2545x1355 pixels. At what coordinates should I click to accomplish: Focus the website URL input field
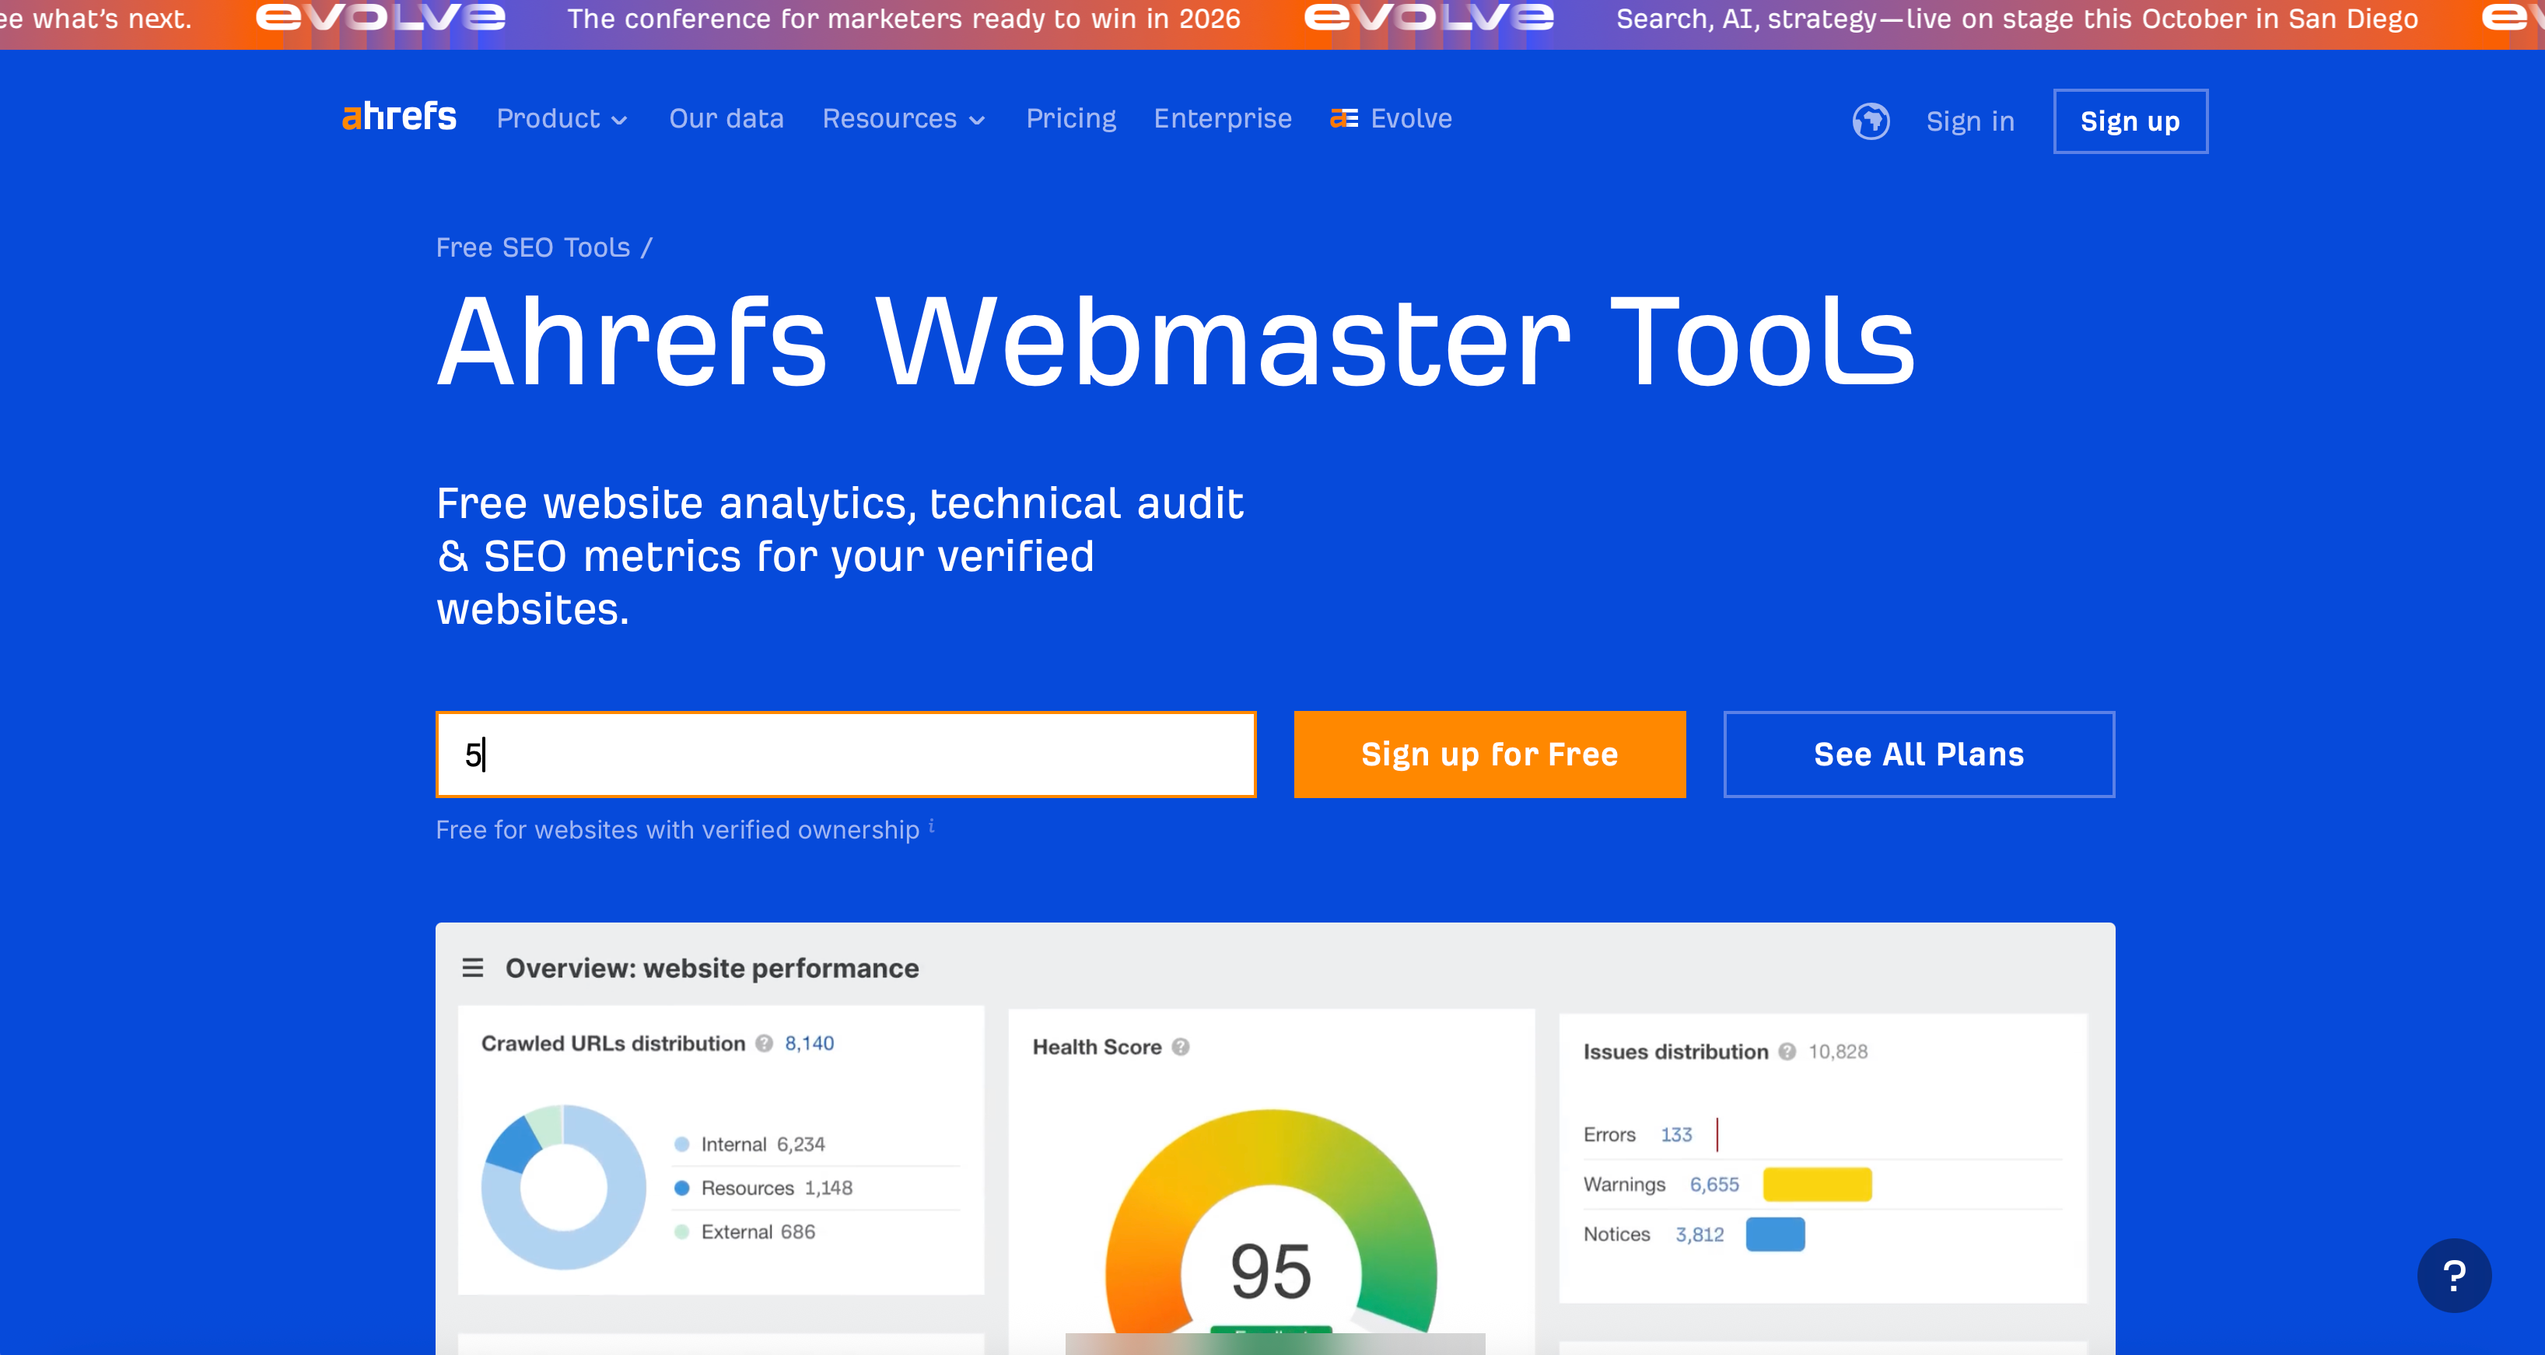(845, 754)
